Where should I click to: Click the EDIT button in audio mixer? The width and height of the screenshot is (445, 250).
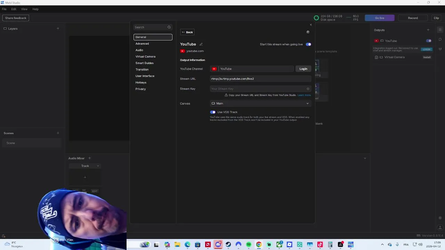point(95,191)
